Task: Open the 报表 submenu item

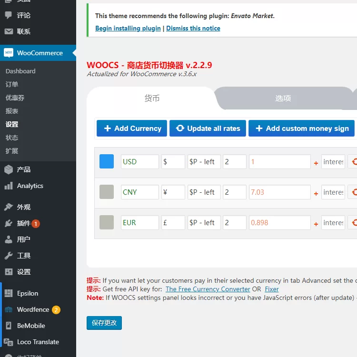Action: (x=12, y=111)
